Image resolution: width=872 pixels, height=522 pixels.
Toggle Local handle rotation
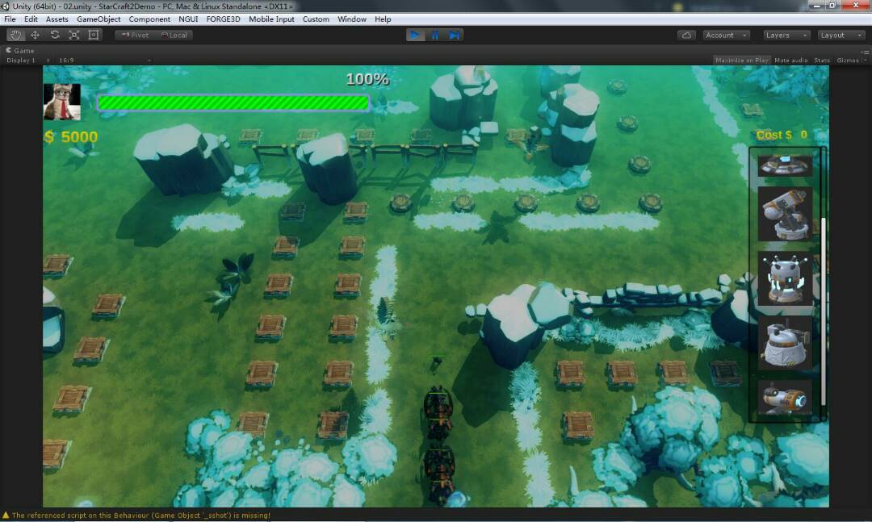pos(174,35)
